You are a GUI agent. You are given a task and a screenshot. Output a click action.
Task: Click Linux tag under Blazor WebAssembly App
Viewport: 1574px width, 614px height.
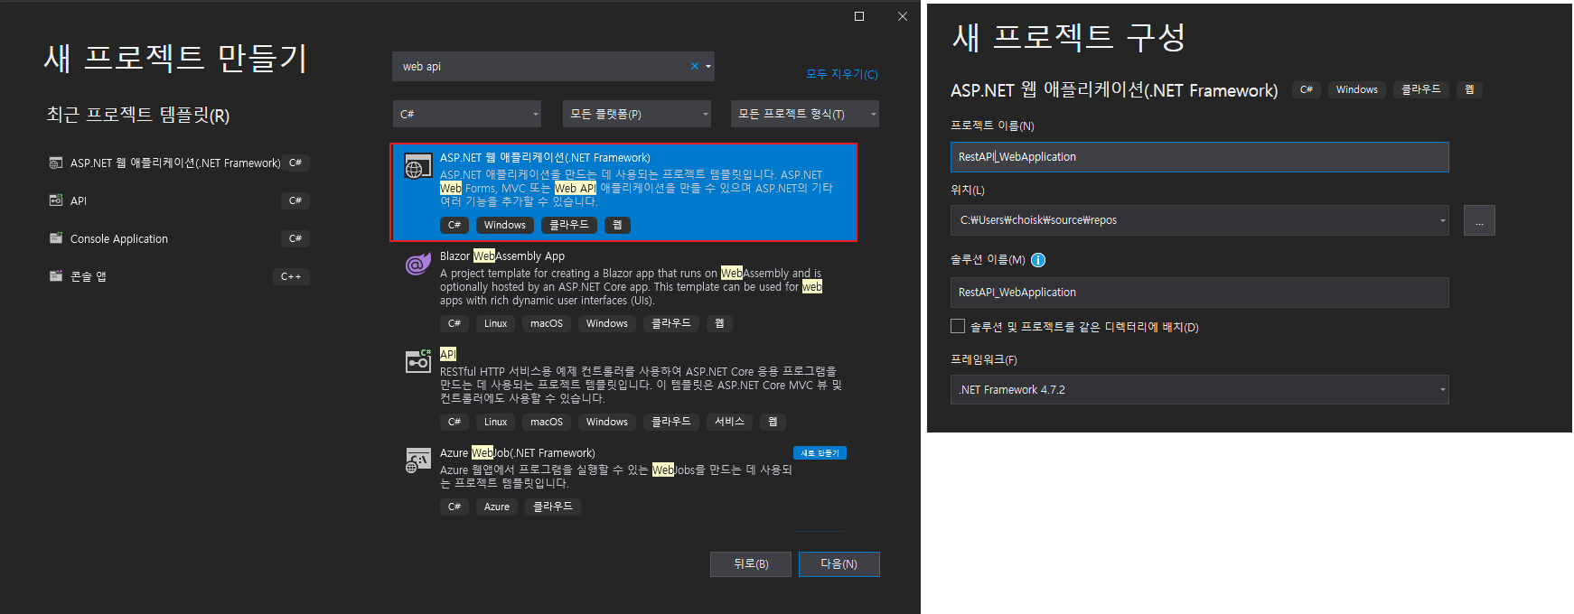(496, 323)
